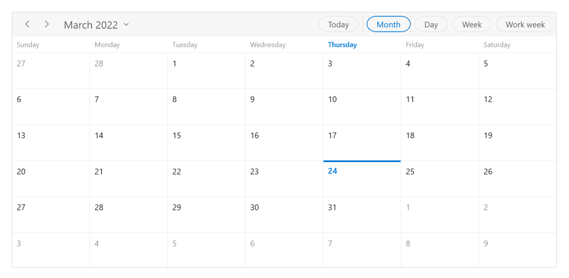Image resolution: width=569 pixels, height=278 pixels.
Task: Select the last day of March, the 31st
Action: (x=362, y=214)
